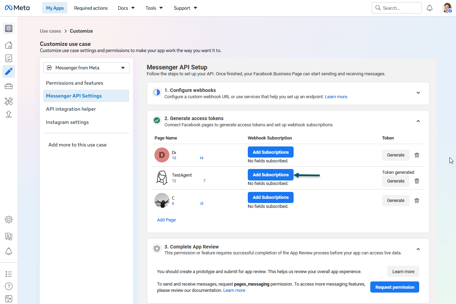
Task: Click the page ID link under TestAgent
Action: 189,181
